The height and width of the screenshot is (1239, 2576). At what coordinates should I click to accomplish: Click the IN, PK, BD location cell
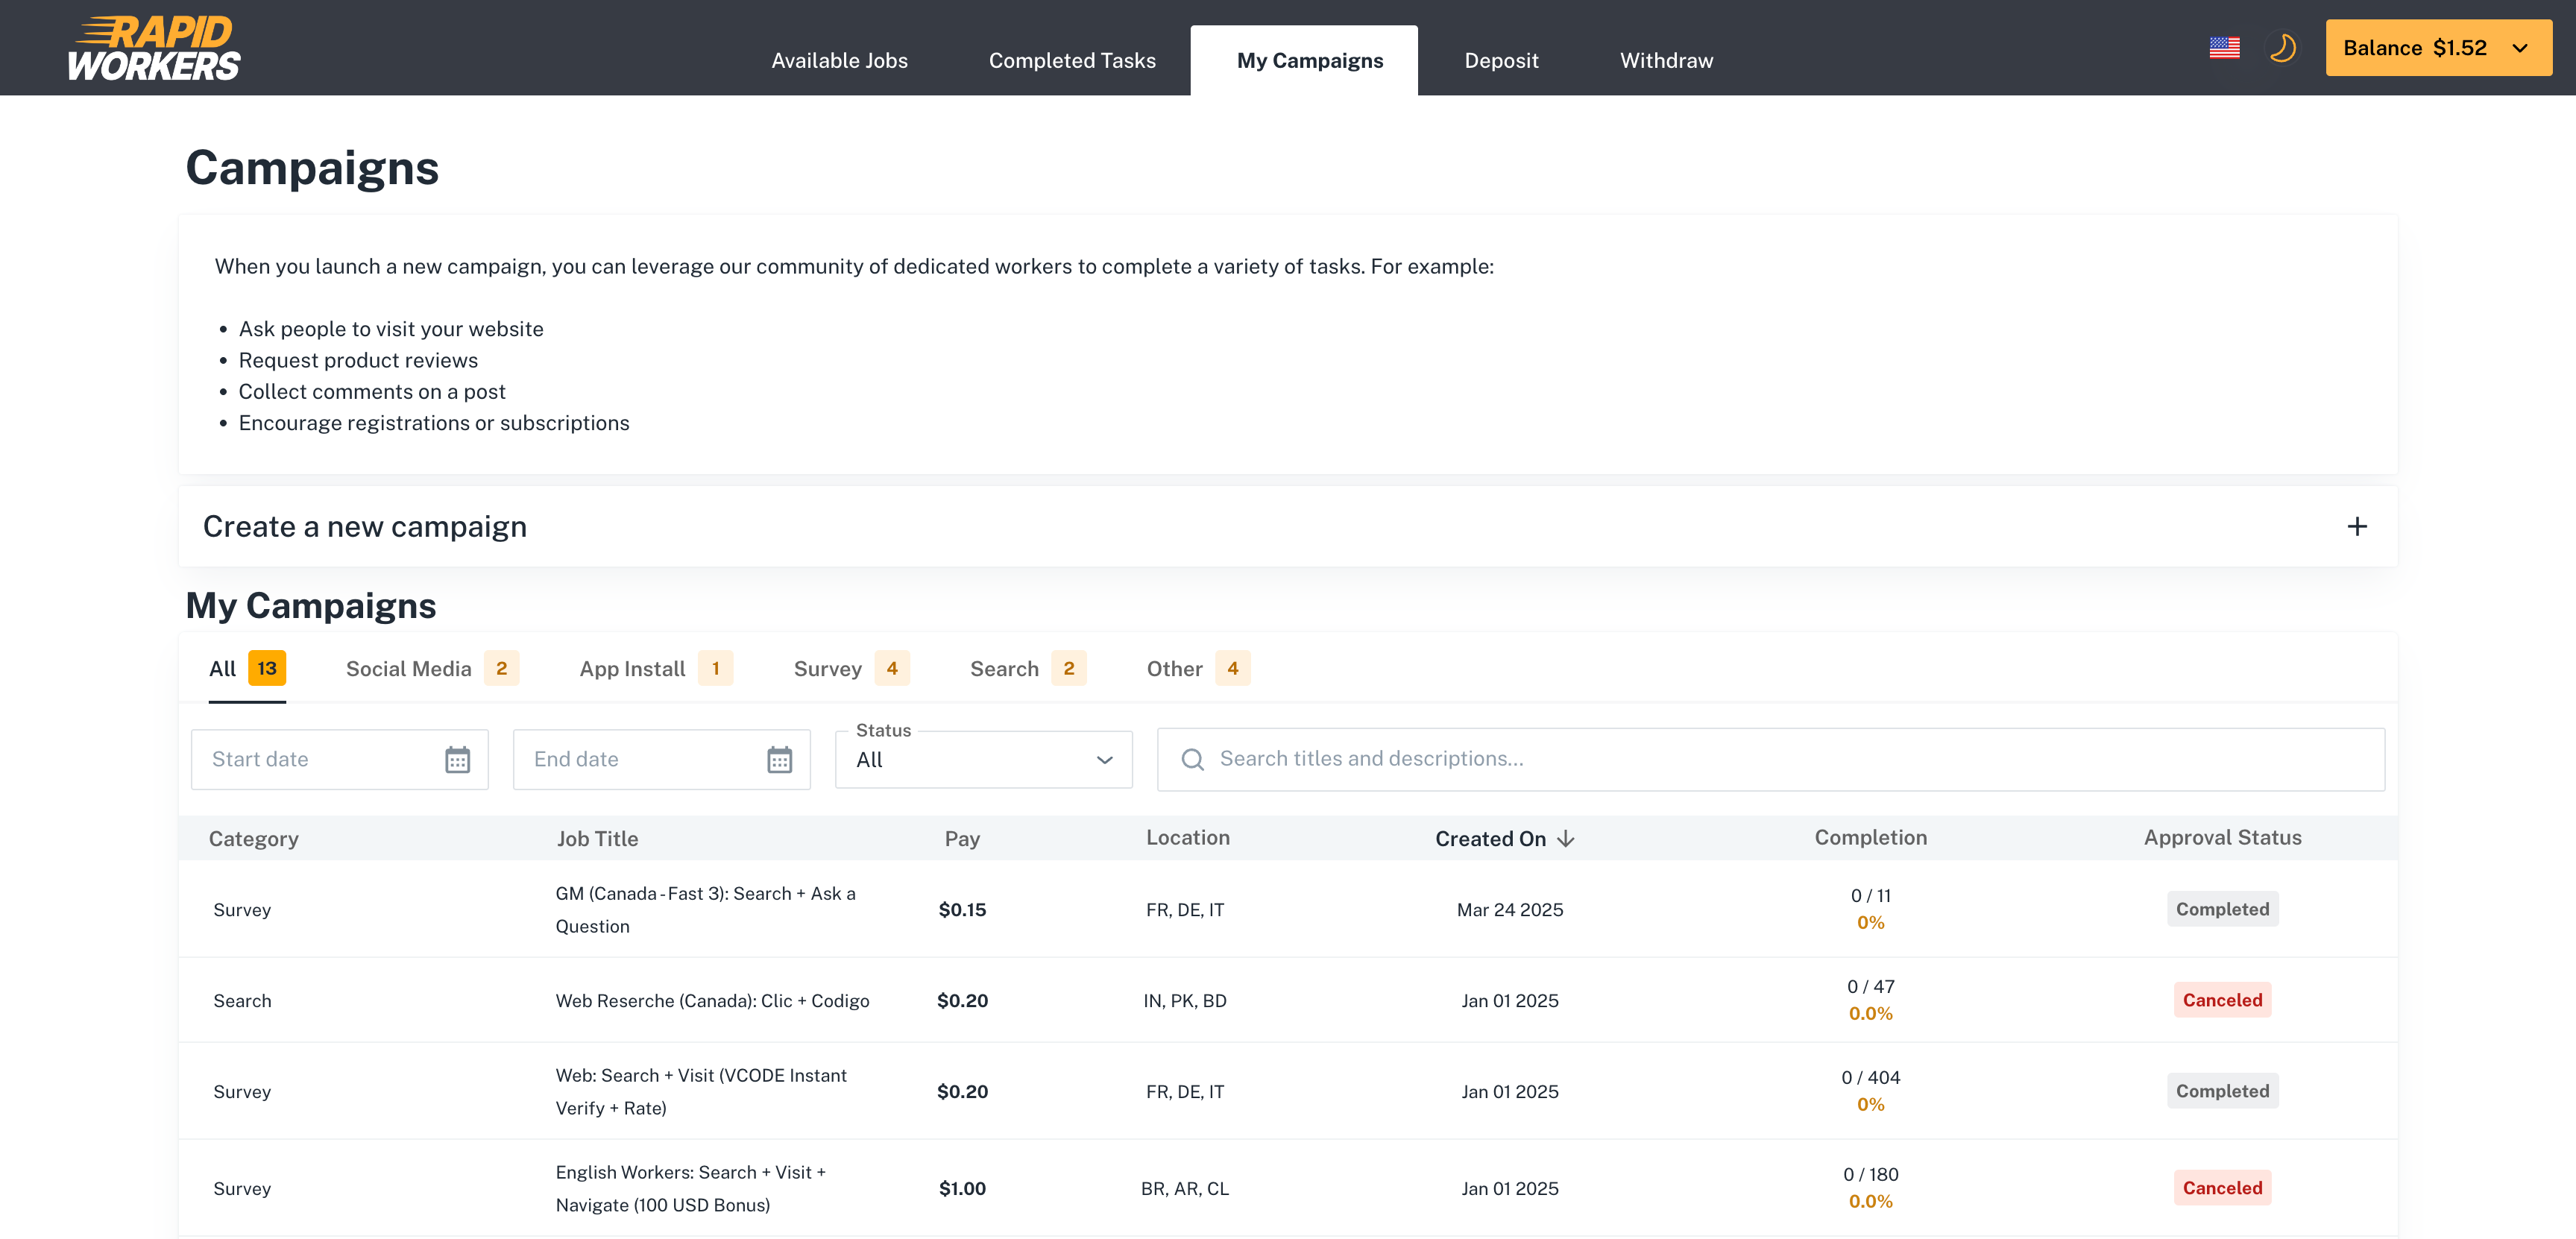tap(1185, 1000)
